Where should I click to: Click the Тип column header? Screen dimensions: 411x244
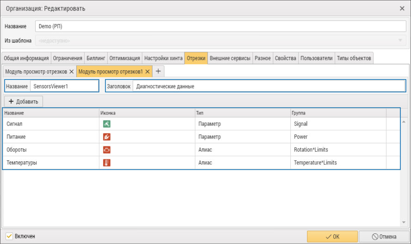[243, 113]
